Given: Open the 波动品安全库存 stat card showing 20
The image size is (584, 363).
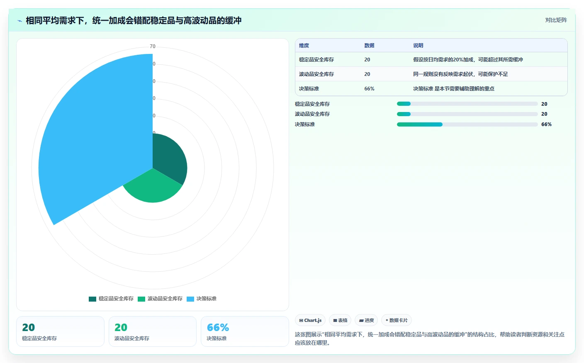Looking at the screenshot, I should (x=153, y=331).
